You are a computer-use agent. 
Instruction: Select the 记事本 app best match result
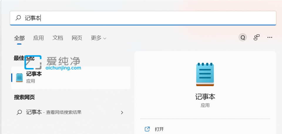pyautogui.click(x=71, y=78)
